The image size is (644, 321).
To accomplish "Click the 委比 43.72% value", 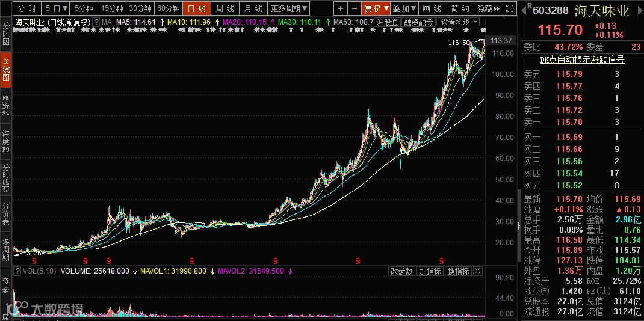I will (569, 47).
